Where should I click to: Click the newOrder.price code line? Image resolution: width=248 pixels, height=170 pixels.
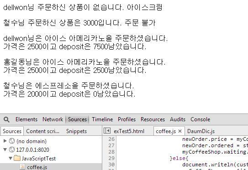point(215,139)
